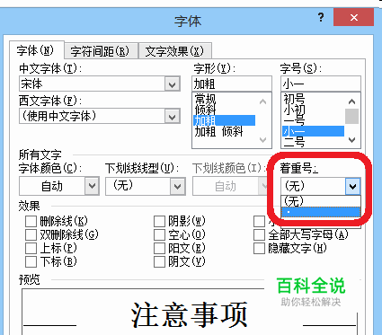Image resolution: width=382 pixels, height=335 pixels.
Task: Click the help question mark icon
Action: tap(321, 17)
